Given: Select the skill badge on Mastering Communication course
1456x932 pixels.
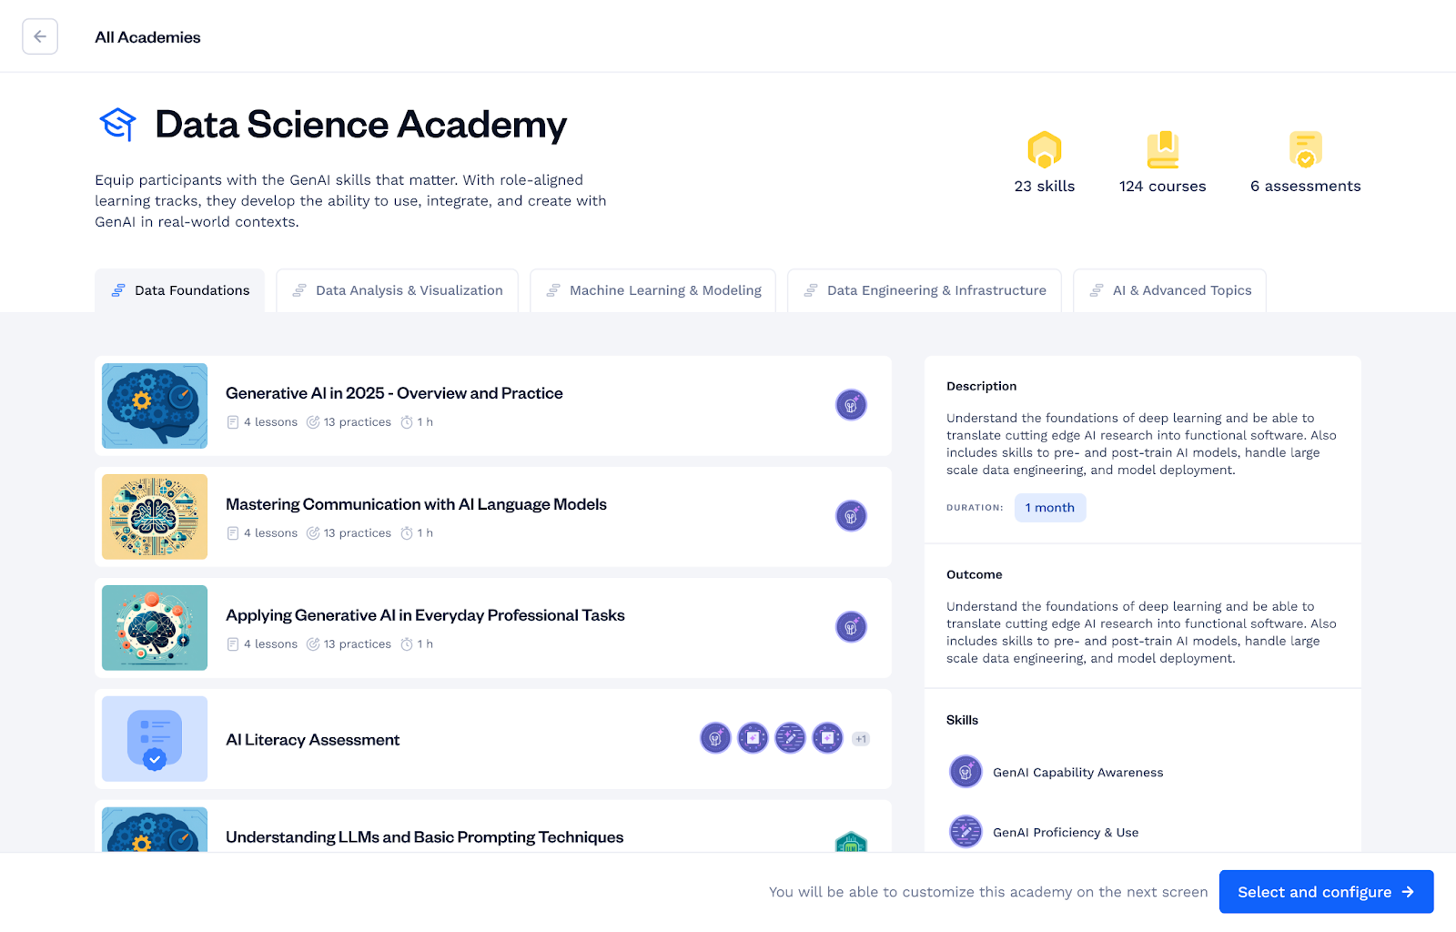Looking at the screenshot, I should tap(851, 515).
